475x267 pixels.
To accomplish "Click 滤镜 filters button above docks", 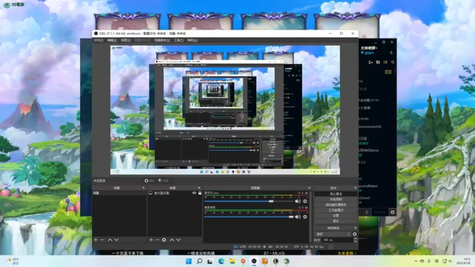I will tap(163, 181).
